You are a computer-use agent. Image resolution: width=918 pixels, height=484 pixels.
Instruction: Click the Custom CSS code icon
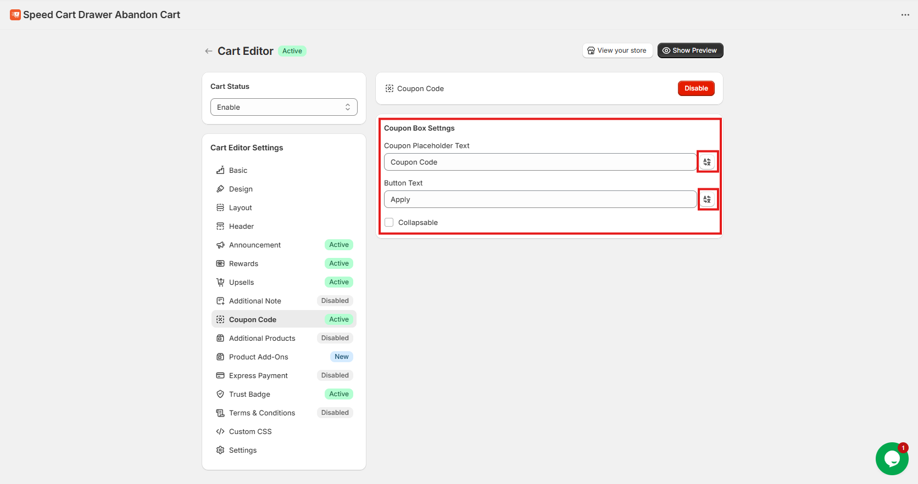pyautogui.click(x=220, y=431)
